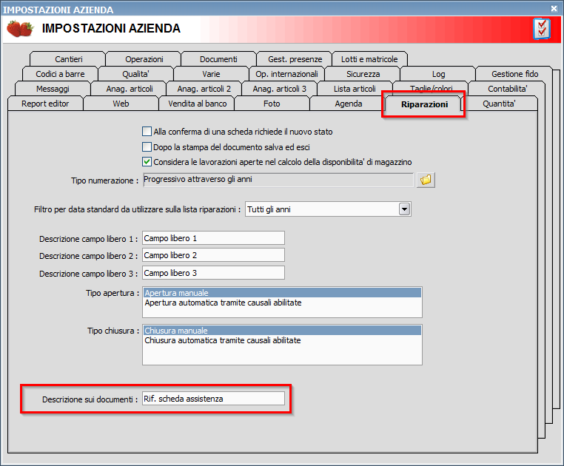The height and width of the screenshot is (466, 564).
Task: Click the Tipo numerazione field
Action: coord(278,180)
